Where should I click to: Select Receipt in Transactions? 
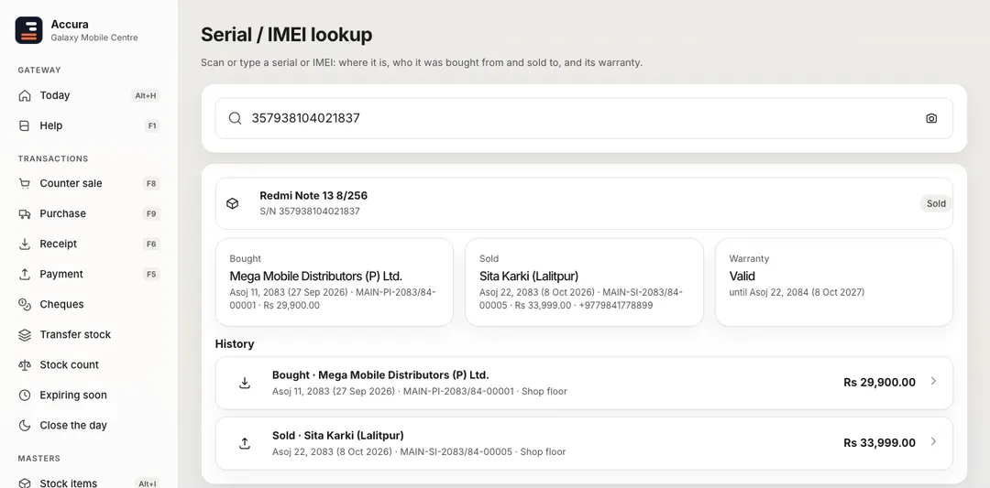pos(89,244)
